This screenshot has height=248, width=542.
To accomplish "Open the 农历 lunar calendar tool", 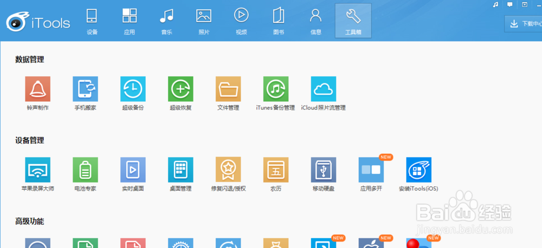I will click(x=276, y=170).
